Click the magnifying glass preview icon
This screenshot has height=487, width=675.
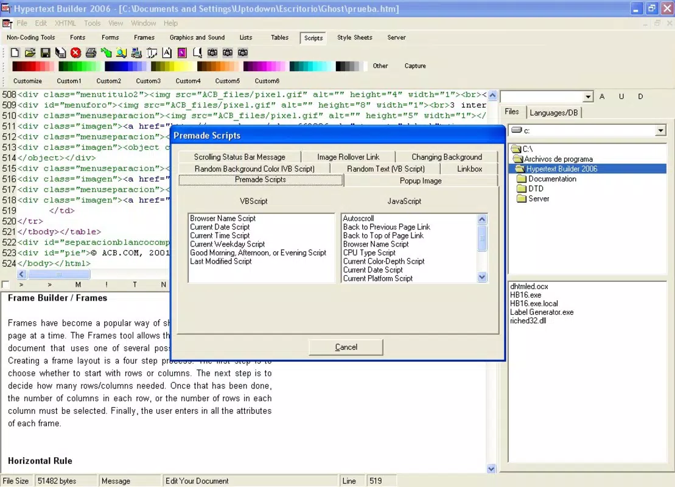(x=121, y=52)
